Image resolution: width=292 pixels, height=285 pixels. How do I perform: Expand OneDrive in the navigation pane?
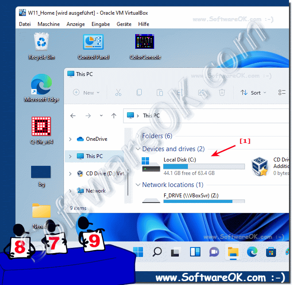70,139
